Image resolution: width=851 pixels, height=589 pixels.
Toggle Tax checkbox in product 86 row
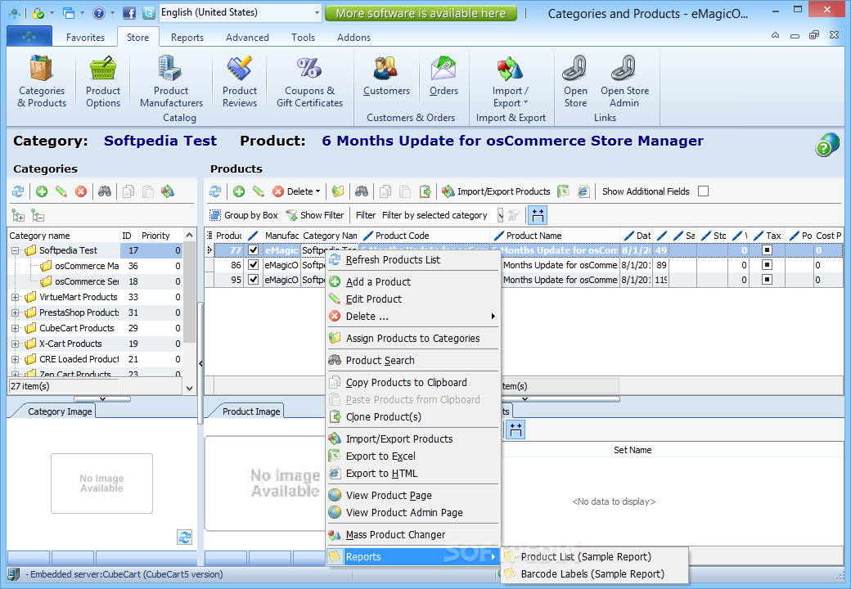pos(767,265)
